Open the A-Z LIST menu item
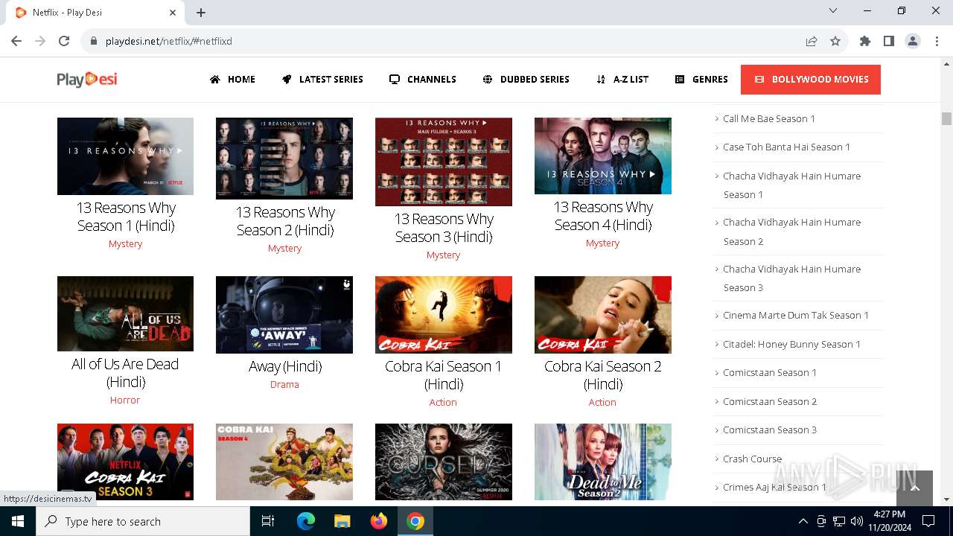The width and height of the screenshot is (953, 536). click(x=622, y=79)
